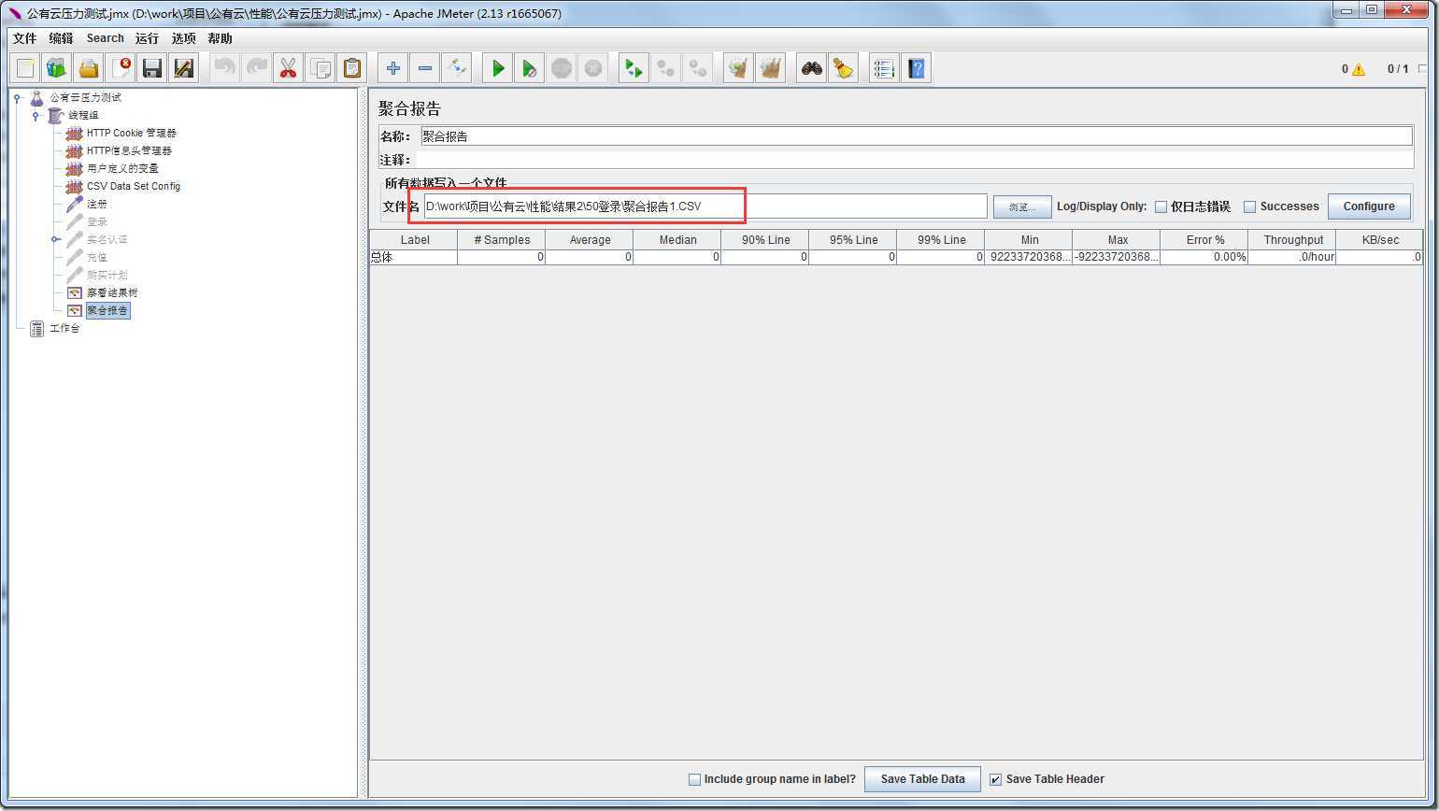Open the Templates toolbar icon
The width and height of the screenshot is (1439, 811).
pyautogui.click(x=57, y=68)
